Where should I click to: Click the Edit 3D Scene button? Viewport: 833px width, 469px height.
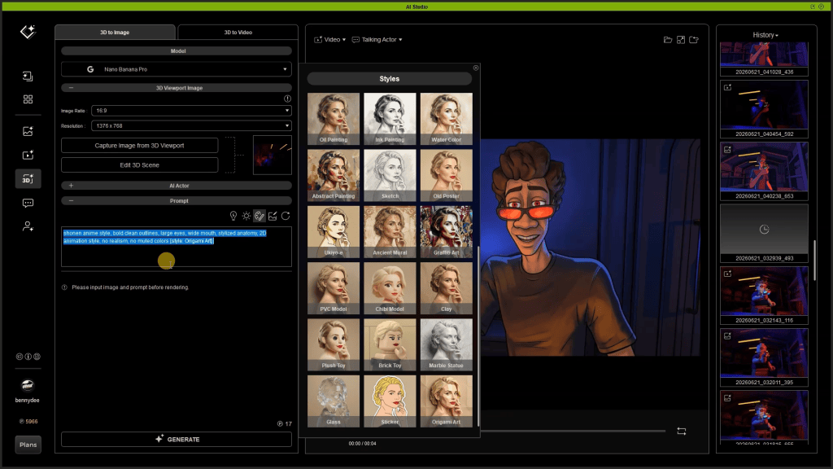tap(139, 165)
